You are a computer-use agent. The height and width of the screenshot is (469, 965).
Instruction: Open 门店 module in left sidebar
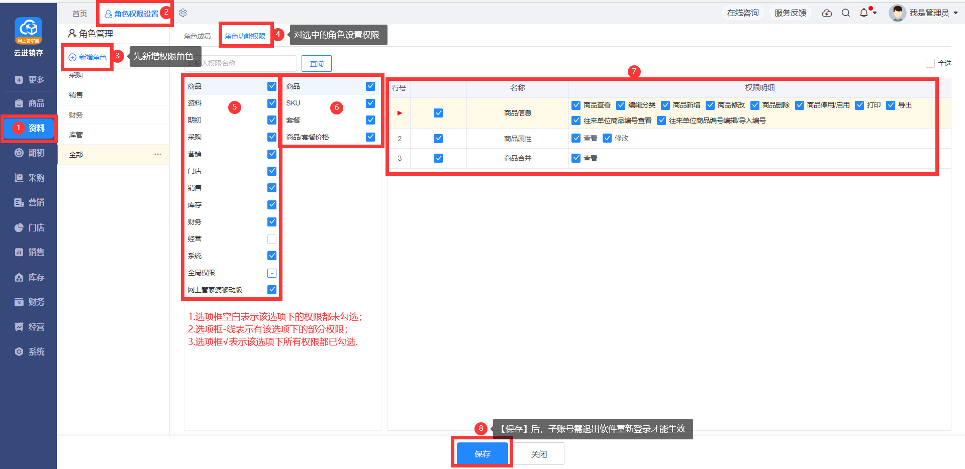[29, 227]
